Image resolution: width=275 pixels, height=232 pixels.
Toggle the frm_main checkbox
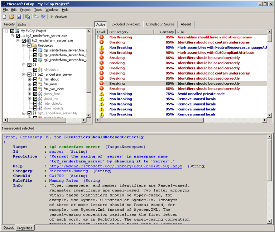(35, 84)
